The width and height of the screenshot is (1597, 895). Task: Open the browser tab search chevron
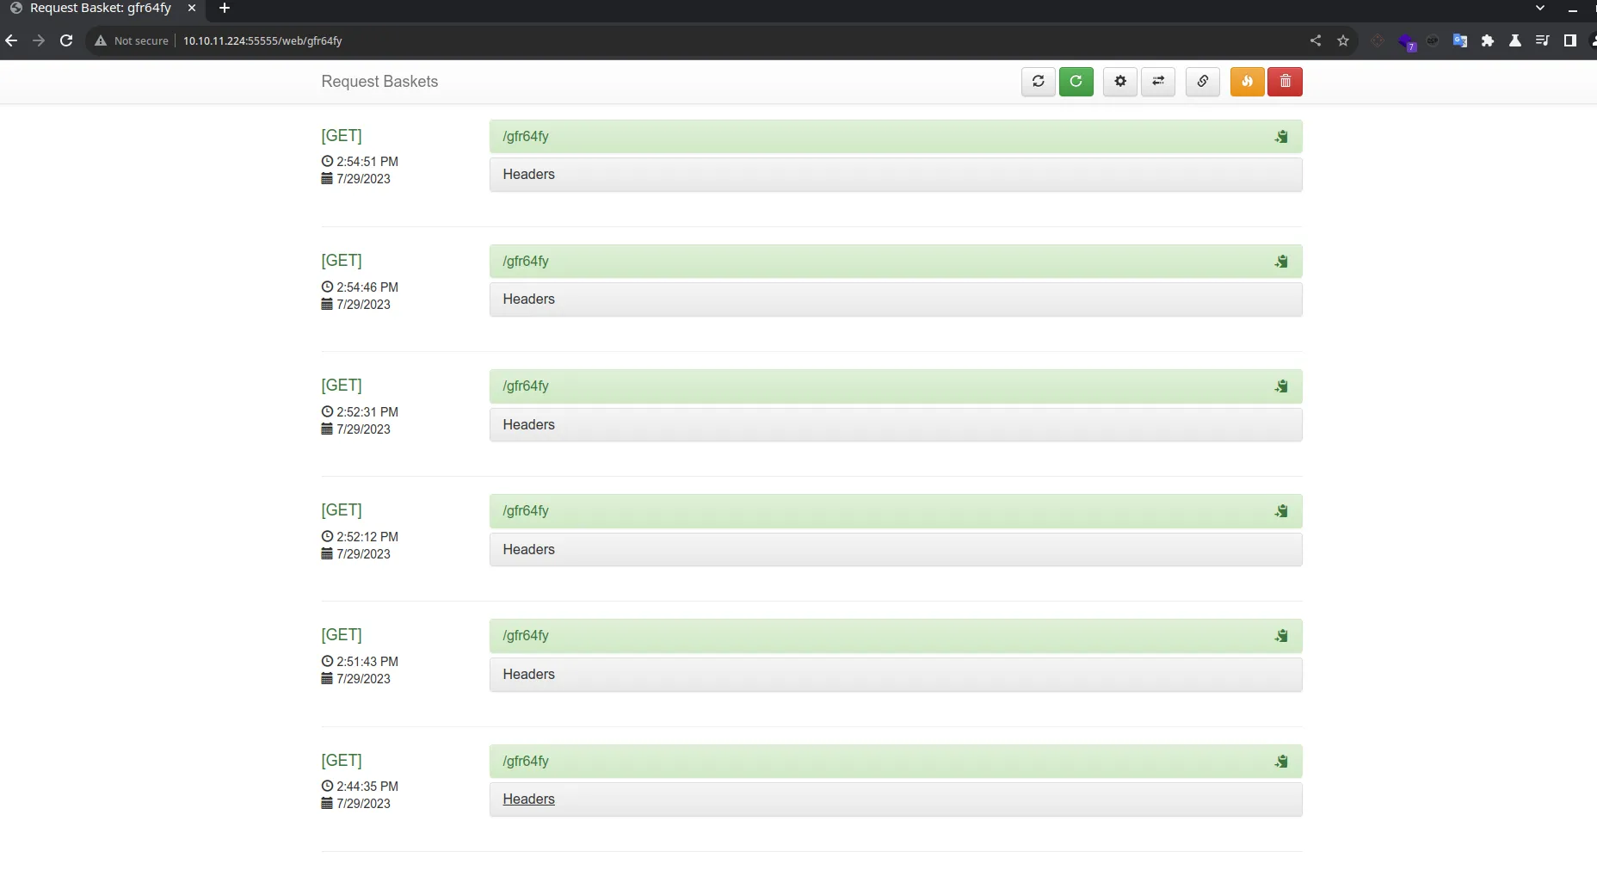click(1540, 9)
